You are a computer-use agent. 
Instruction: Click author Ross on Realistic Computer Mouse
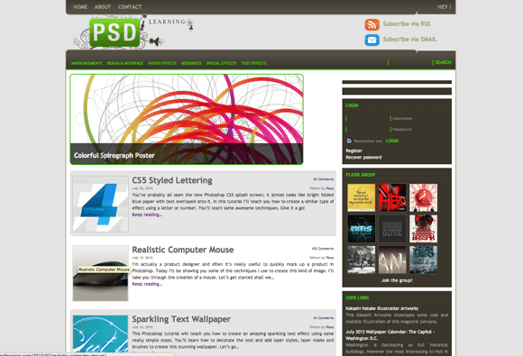[330, 258]
